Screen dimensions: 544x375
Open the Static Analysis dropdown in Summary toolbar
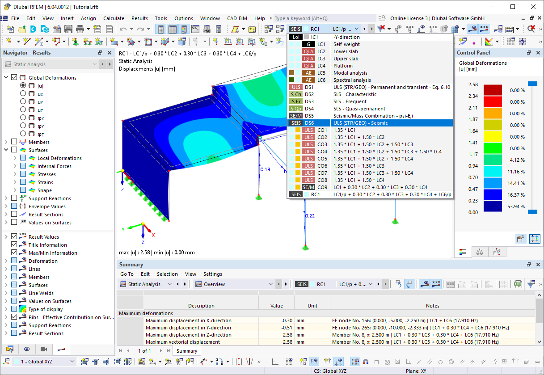pyautogui.click(x=146, y=284)
